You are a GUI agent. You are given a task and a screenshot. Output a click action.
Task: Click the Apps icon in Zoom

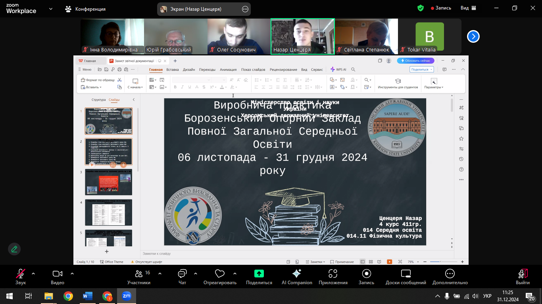[333, 274]
